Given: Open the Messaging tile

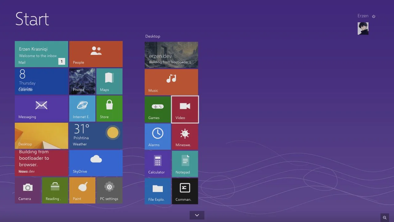Looking at the screenshot, I should coord(42,109).
